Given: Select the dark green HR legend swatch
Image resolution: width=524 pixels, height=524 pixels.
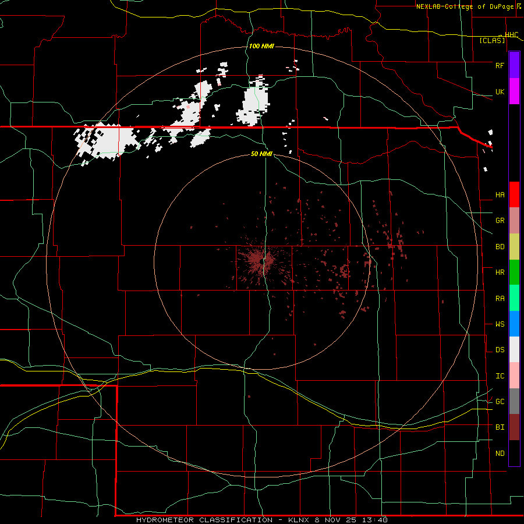Looking at the screenshot, I should point(514,272).
